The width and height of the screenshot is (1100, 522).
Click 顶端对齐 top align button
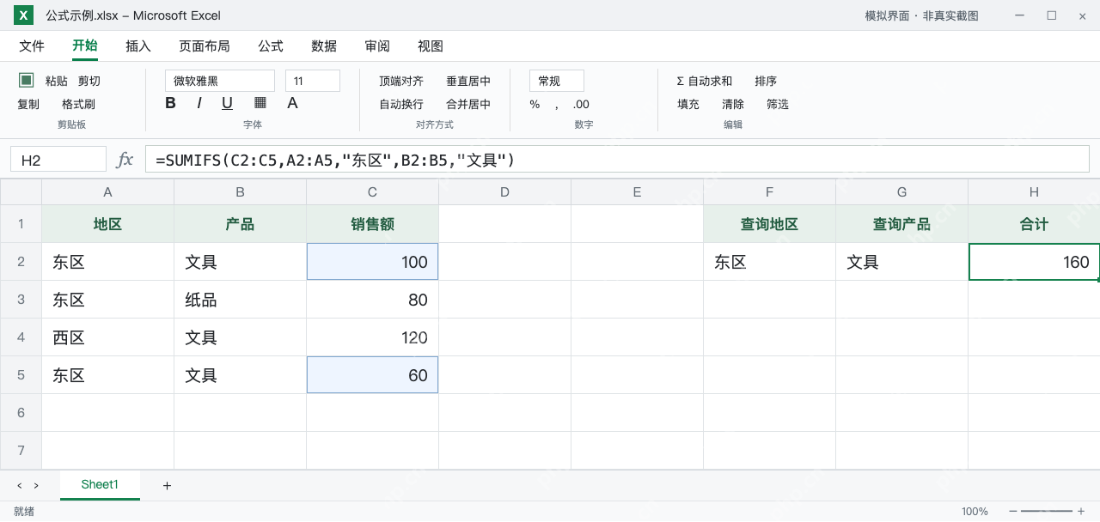(401, 81)
